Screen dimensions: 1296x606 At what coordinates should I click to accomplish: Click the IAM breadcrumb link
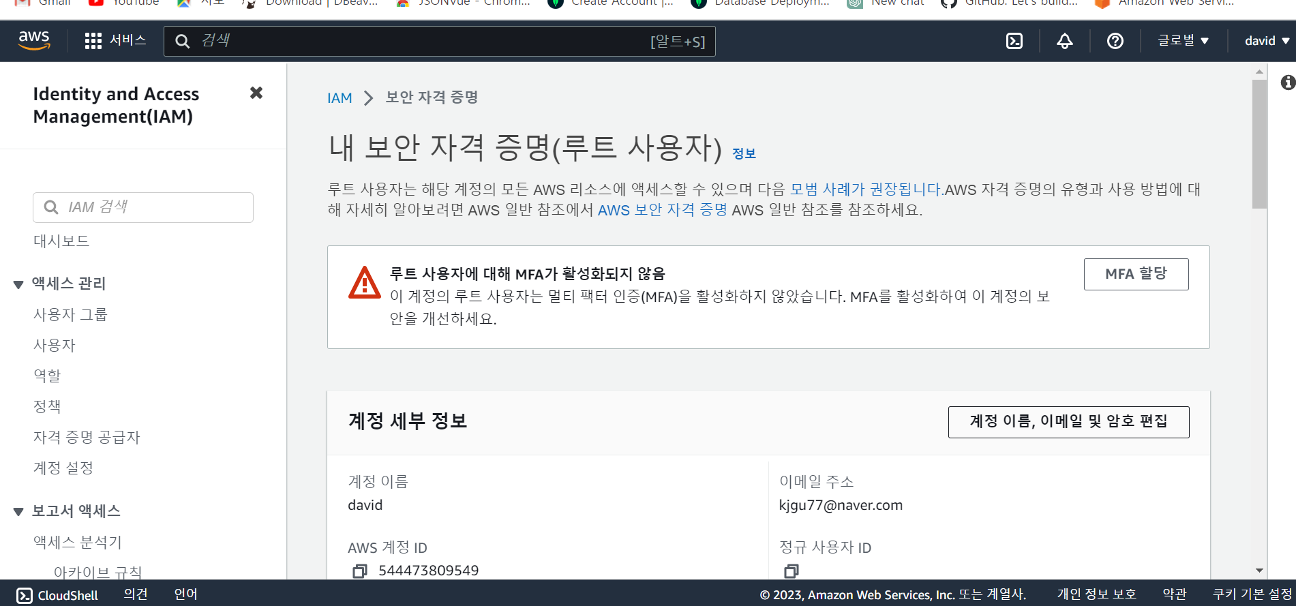(x=340, y=98)
